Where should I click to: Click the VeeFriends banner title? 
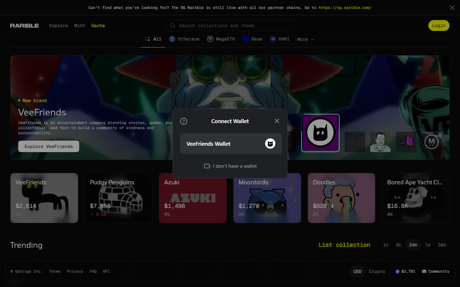tap(42, 112)
